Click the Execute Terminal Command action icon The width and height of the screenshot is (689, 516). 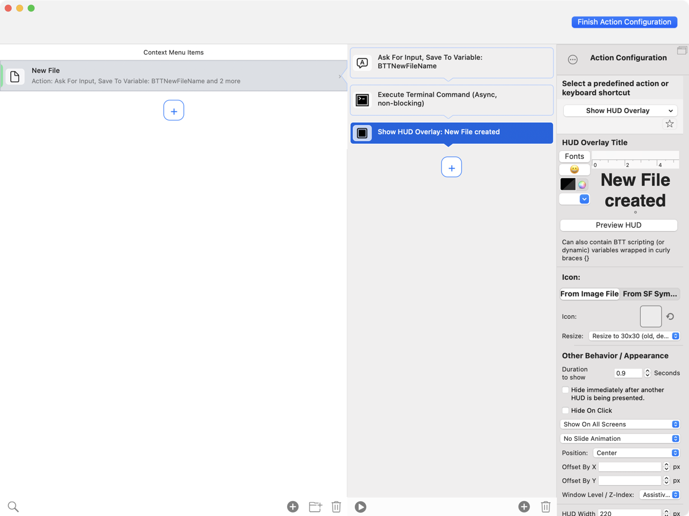[x=362, y=99]
